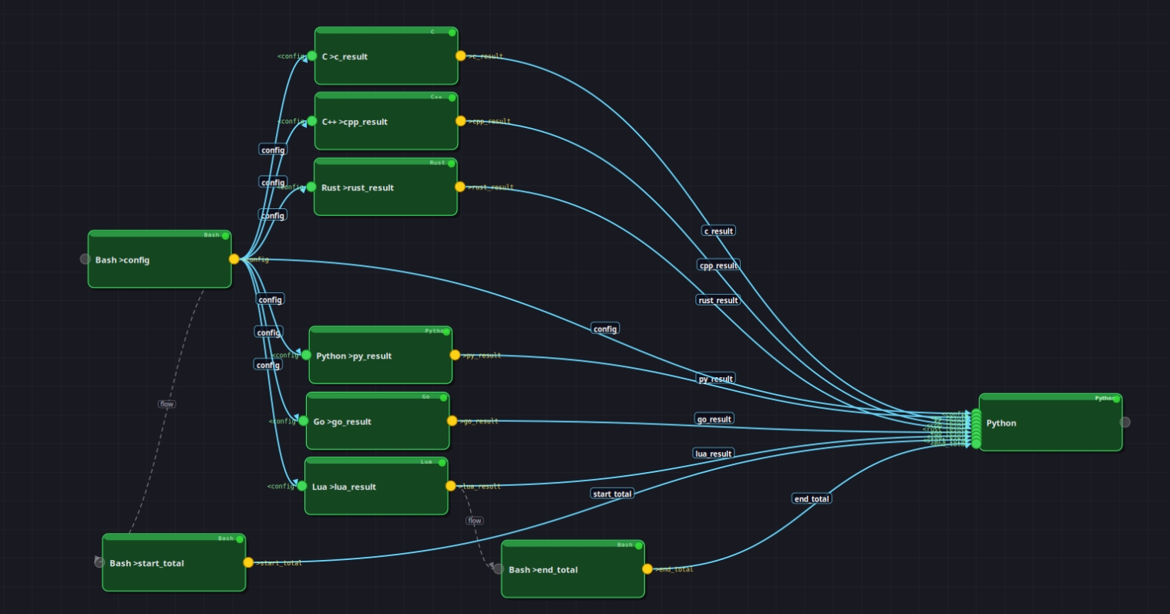Click the end_total connection label
1170x614 pixels.
pos(811,498)
